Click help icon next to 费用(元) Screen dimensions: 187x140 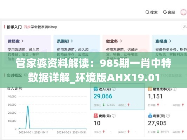click(114, 115)
